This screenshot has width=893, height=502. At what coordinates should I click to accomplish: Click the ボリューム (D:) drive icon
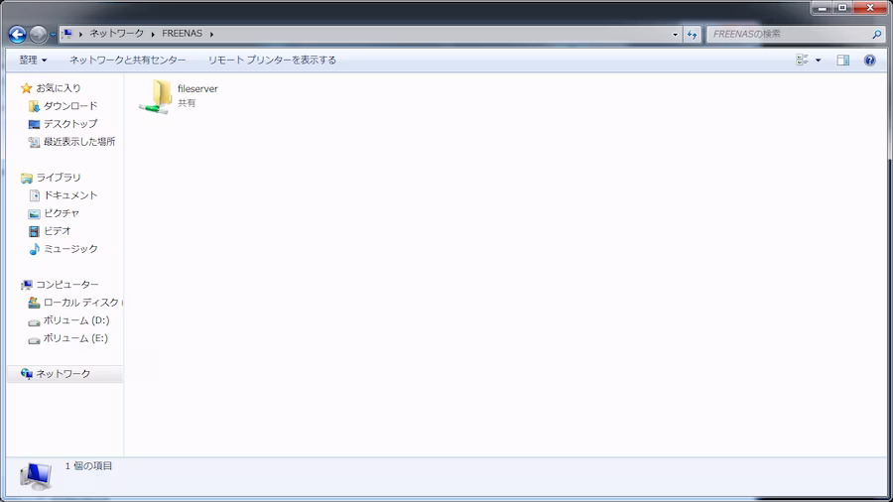pyautogui.click(x=34, y=322)
